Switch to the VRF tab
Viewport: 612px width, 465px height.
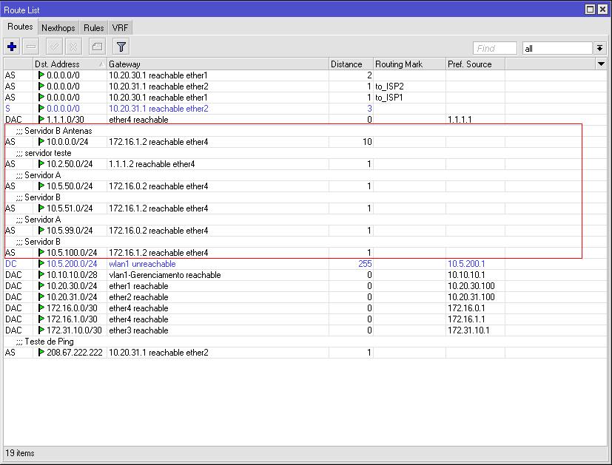(120, 27)
